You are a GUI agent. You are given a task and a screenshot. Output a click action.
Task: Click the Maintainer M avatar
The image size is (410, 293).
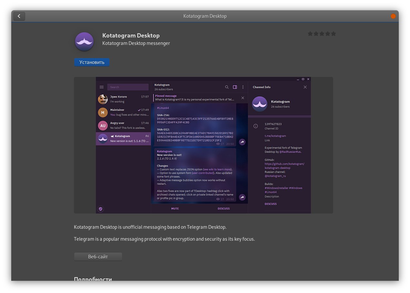[x=103, y=112]
